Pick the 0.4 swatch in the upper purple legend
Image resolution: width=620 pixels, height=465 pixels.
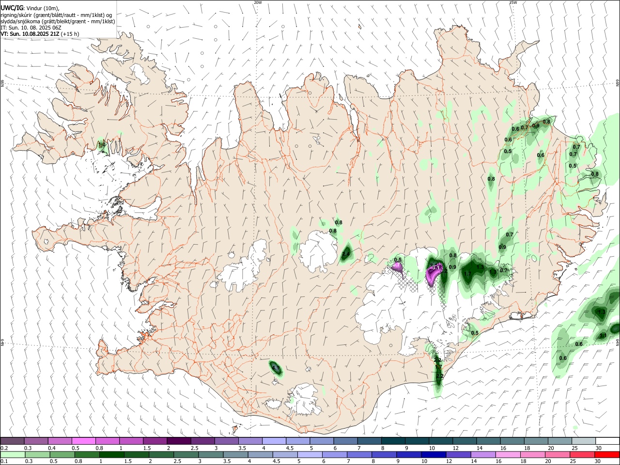(x=60, y=441)
